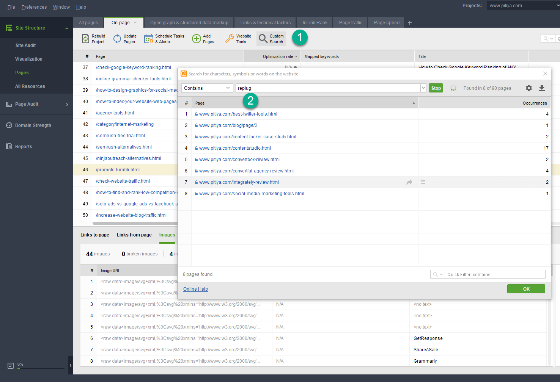
Task: Click the Occurrences column header
Action: coord(484,103)
